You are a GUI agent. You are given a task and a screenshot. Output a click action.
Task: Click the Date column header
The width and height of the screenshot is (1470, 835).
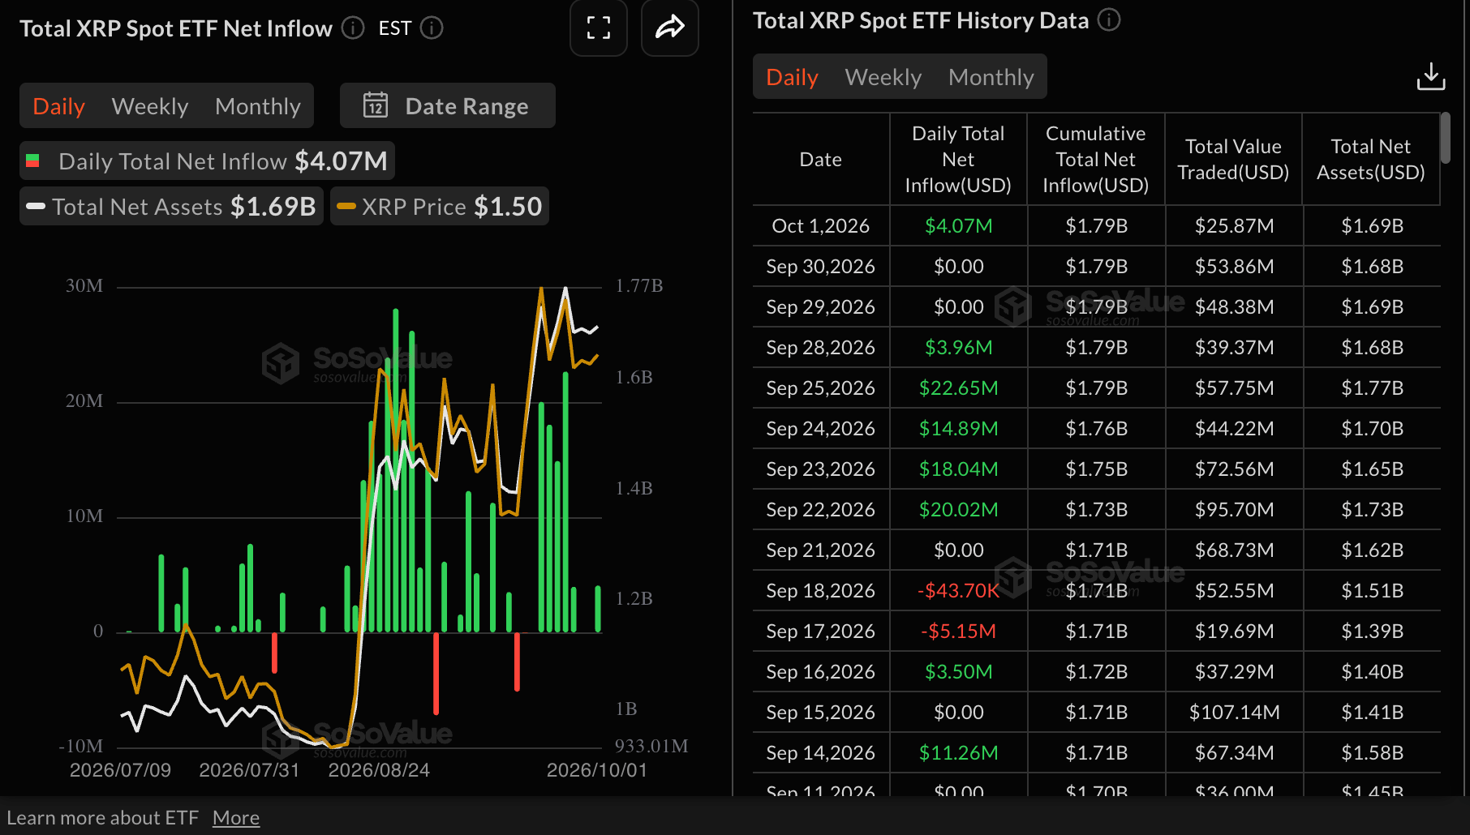pyautogui.click(x=820, y=160)
